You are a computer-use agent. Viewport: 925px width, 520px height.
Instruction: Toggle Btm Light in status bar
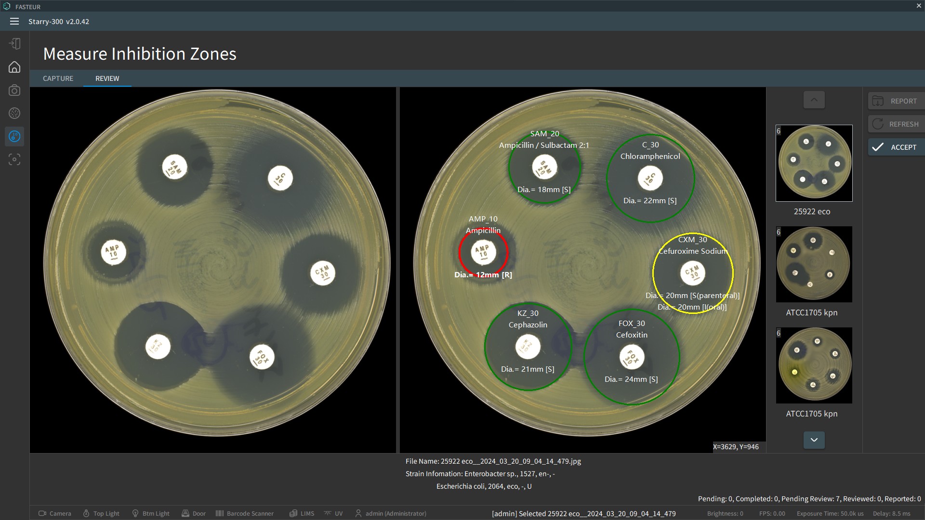tap(150, 513)
